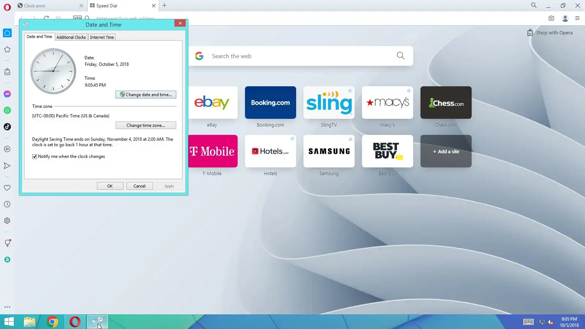Switch to Internet Time tab

click(102, 37)
